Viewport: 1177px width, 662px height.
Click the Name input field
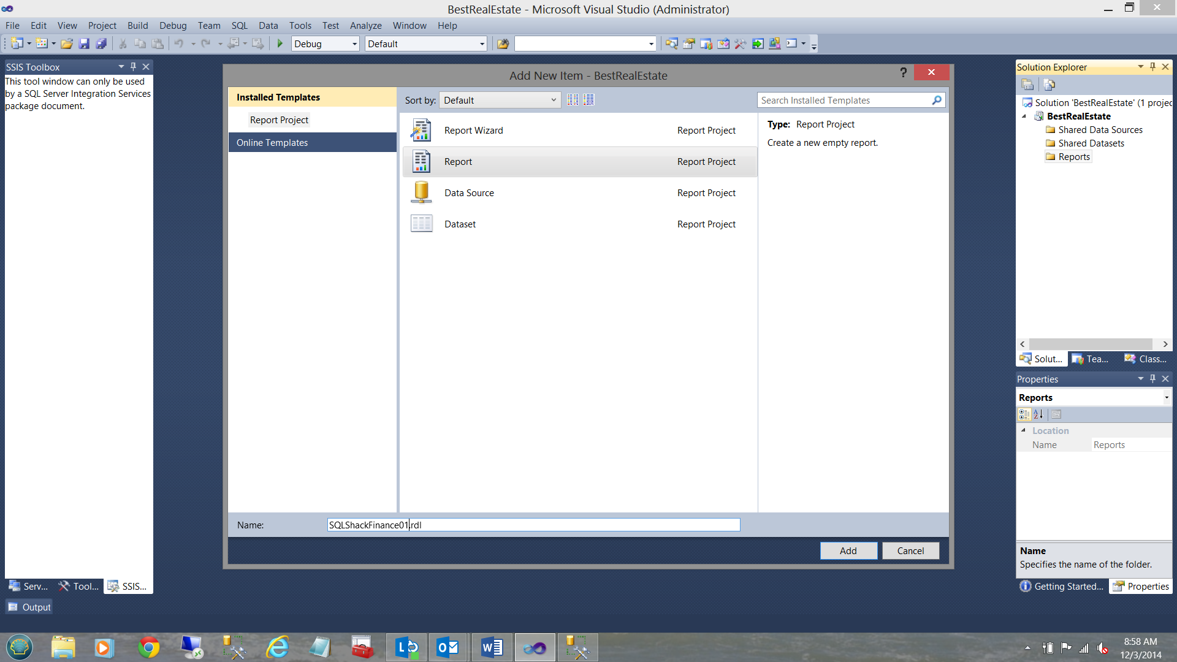(x=533, y=525)
